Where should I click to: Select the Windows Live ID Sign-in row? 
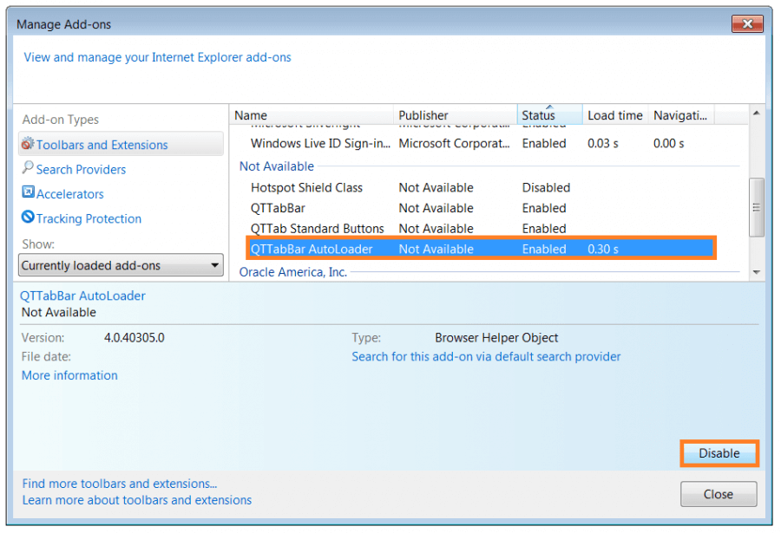(481, 143)
